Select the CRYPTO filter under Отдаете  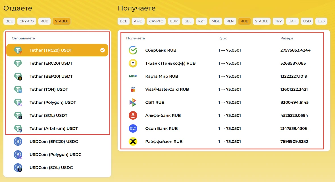point(27,21)
